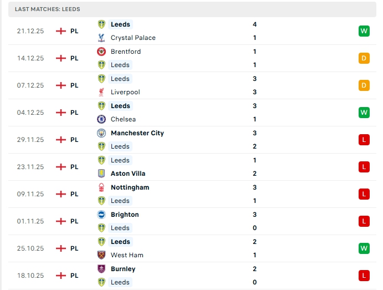The image size is (383, 290).
Task: Click the PL league label for 23.11.25
Action: [x=74, y=167]
